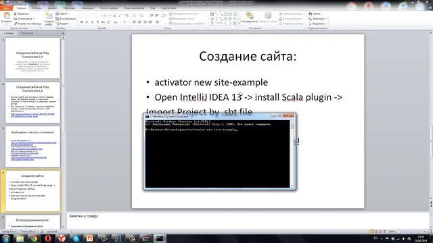Create a new slide with Создать слайд
This screenshot has width=433, height=243.
49,19
